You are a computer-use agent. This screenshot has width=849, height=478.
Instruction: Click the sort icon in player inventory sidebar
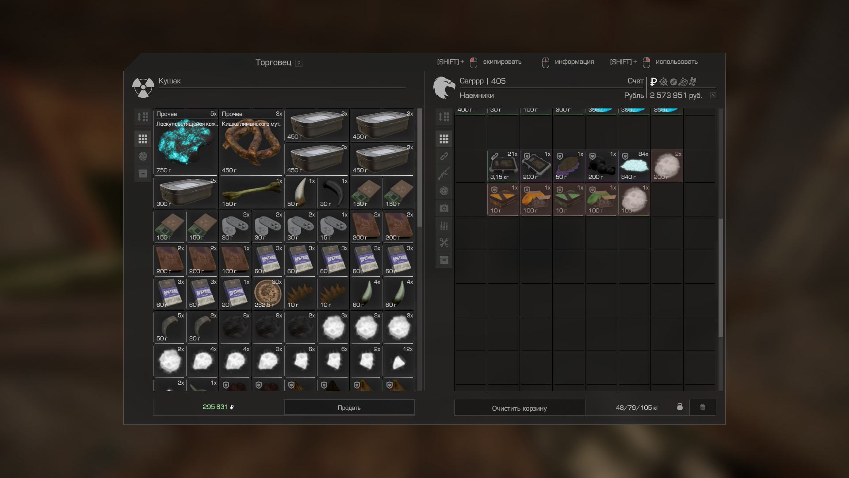444,117
